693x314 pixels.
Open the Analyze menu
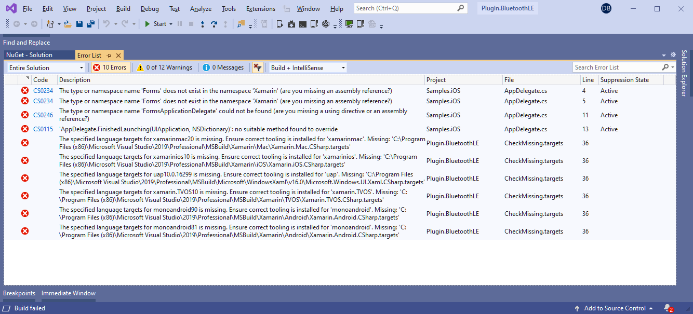coord(201,9)
